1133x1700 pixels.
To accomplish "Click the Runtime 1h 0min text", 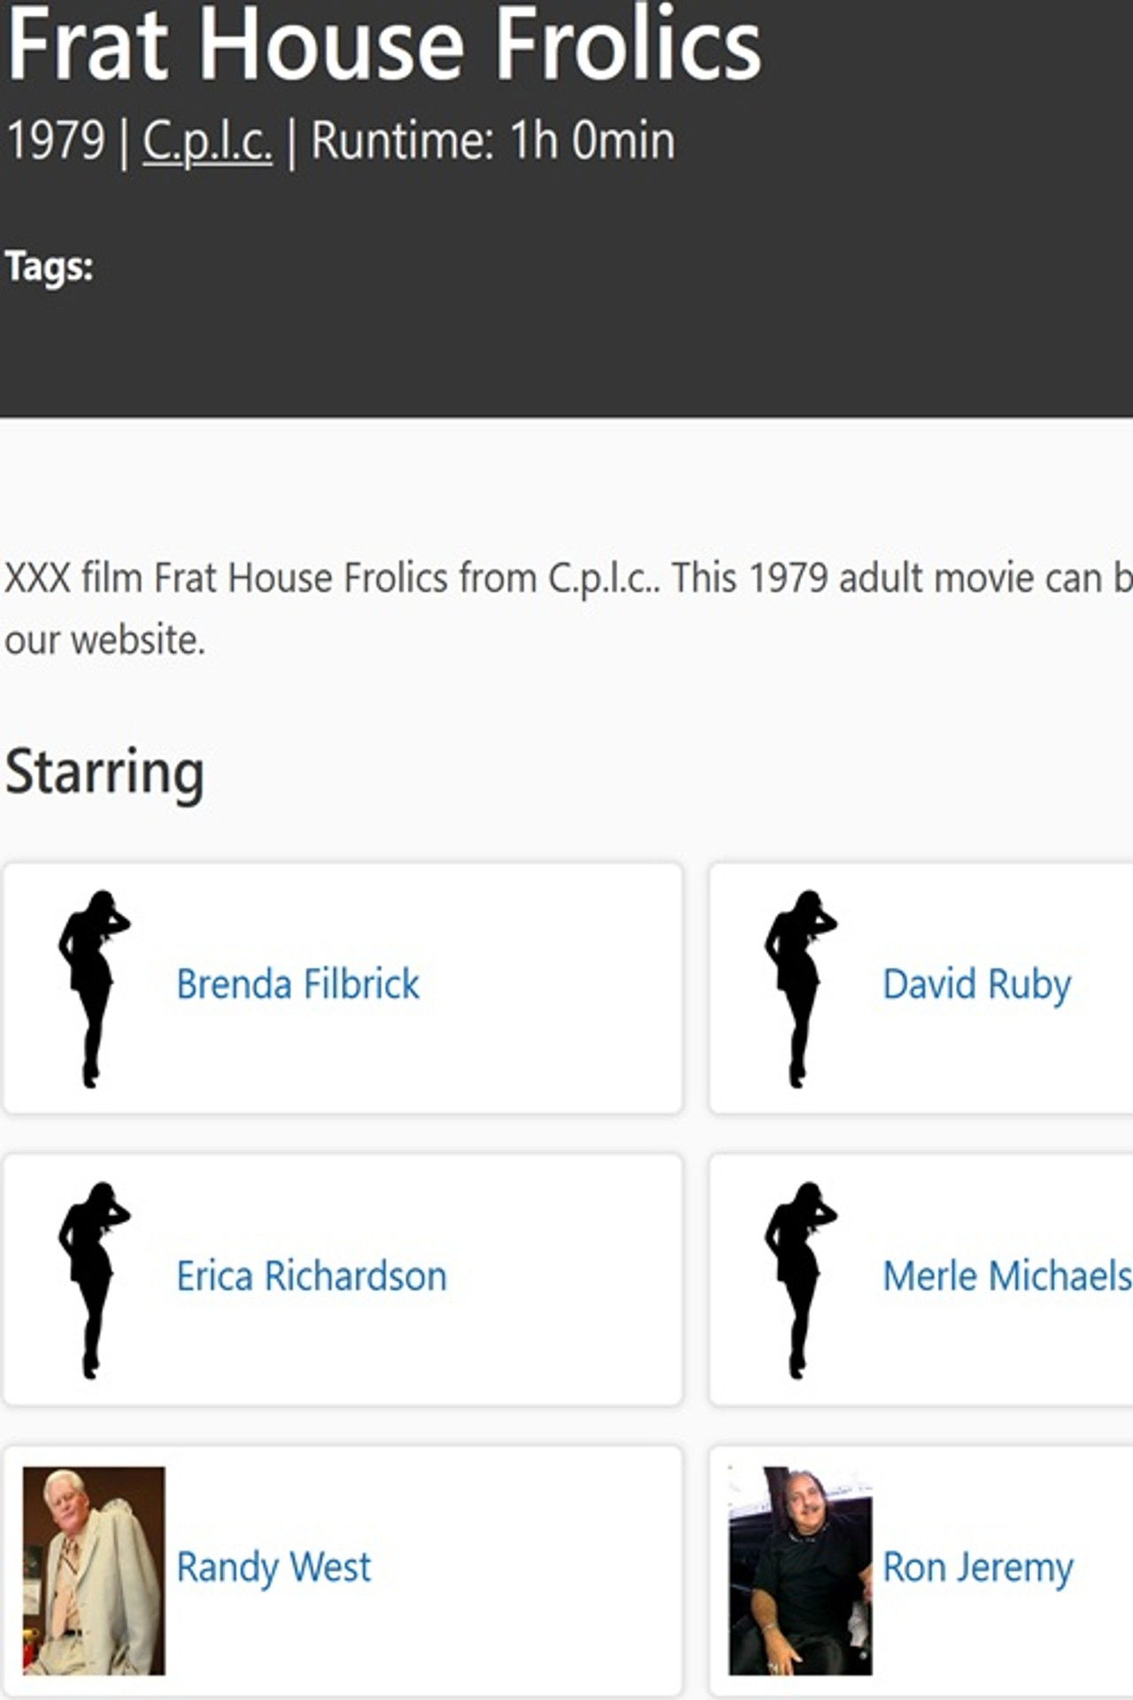I will click(x=492, y=141).
